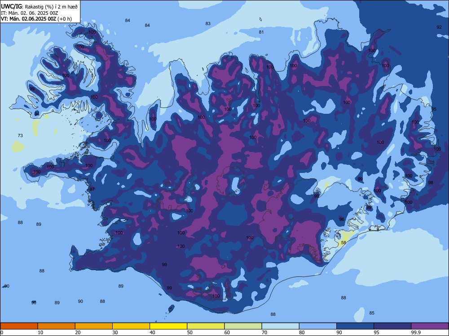Click the '73' humidity value on the map
The height and width of the screenshot is (336, 449).
coord(20,135)
